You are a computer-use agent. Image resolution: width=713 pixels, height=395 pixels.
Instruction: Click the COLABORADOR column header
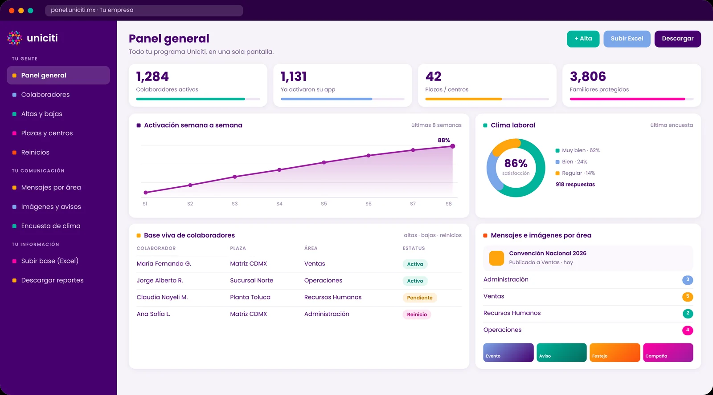(156, 248)
